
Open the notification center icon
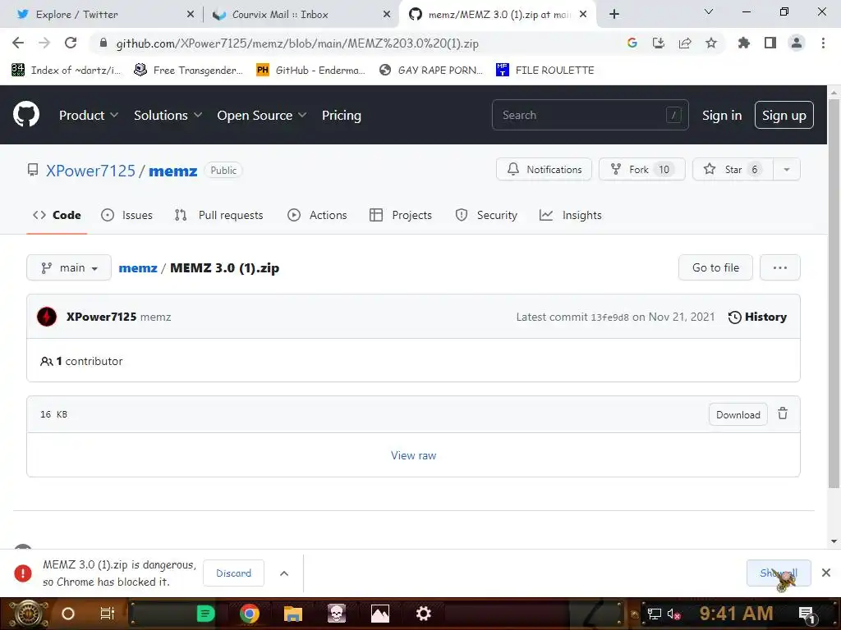[807, 614]
